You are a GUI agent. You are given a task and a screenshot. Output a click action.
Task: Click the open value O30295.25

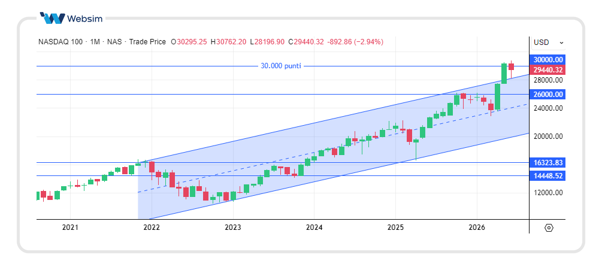click(189, 42)
